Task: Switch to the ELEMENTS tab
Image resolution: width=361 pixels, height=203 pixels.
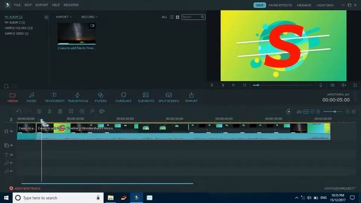Action: pyautogui.click(x=146, y=98)
